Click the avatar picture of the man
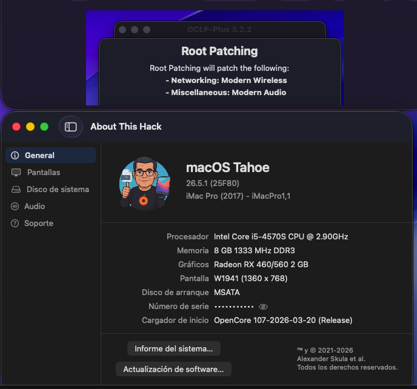Viewport: 417px width, 389px height. click(144, 182)
